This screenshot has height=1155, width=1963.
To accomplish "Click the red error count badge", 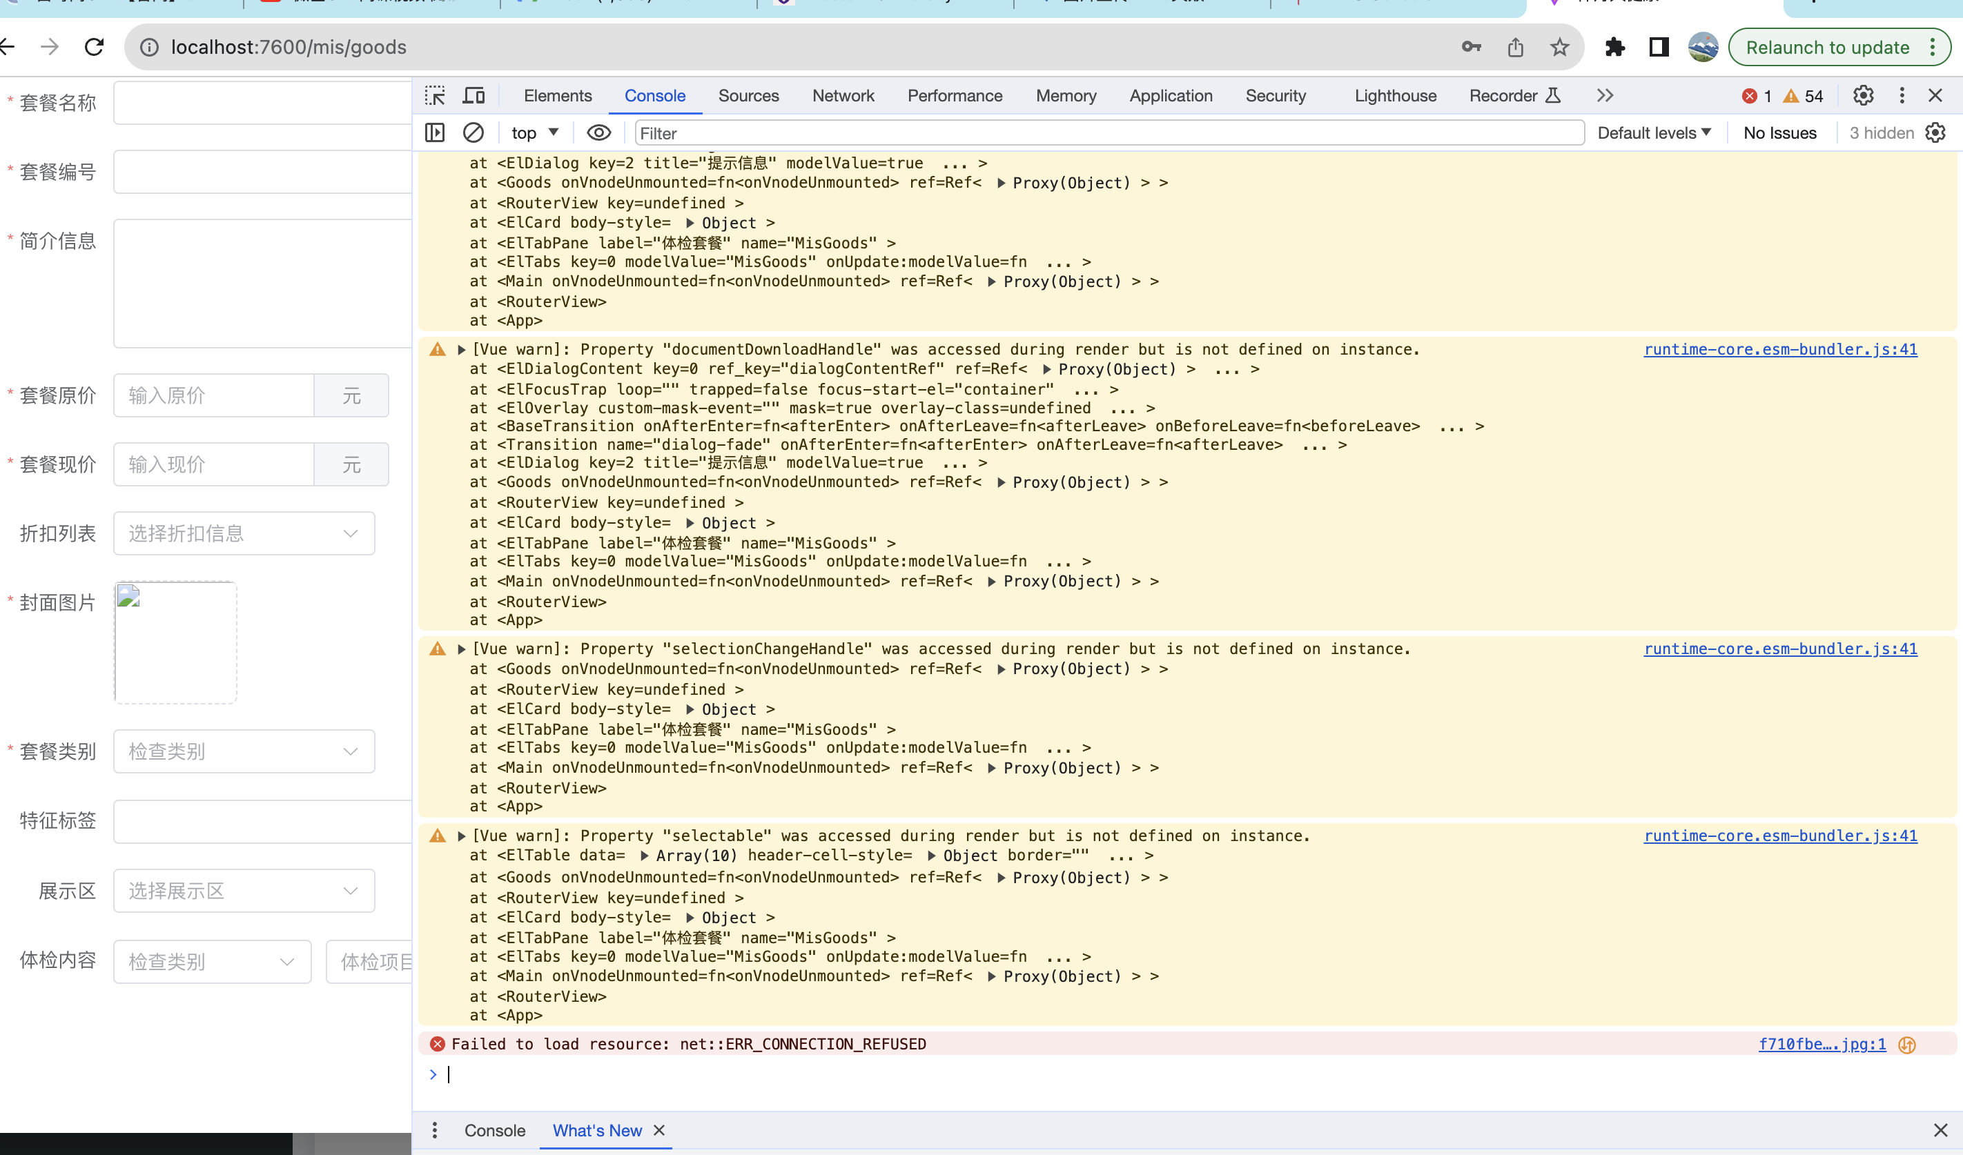I will 1757,96.
